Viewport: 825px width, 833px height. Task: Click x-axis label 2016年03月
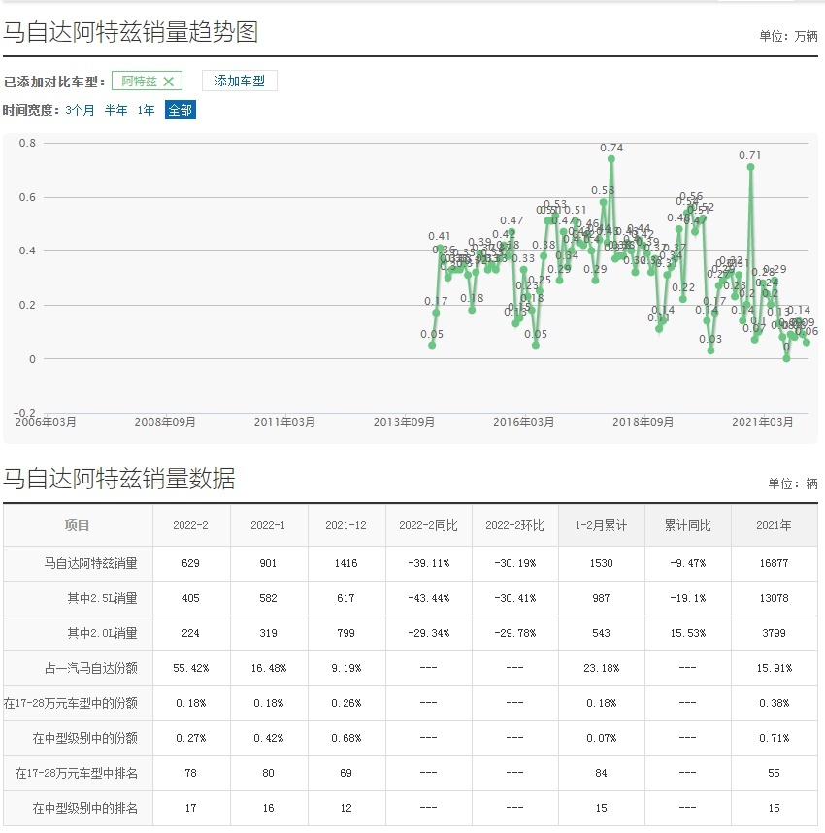(524, 422)
